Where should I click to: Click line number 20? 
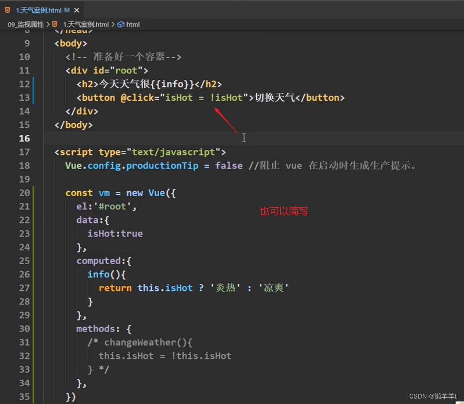pyautogui.click(x=24, y=193)
